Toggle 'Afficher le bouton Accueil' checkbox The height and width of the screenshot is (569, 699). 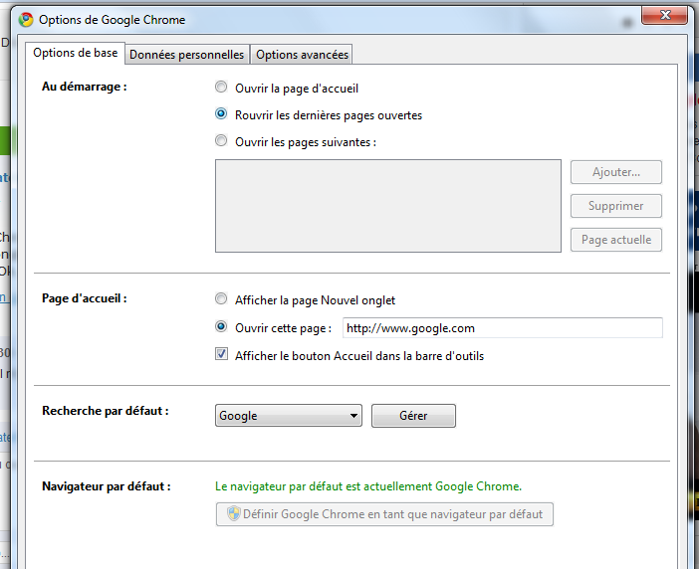click(x=222, y=354)
